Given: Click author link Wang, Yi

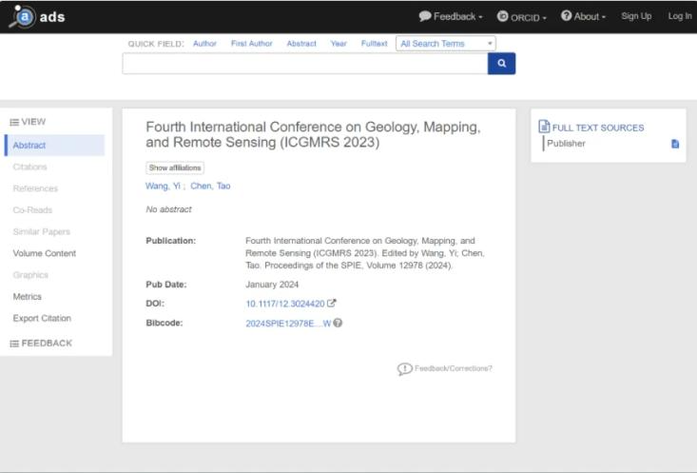Looking at the screenshot, I should pos(163,186).
